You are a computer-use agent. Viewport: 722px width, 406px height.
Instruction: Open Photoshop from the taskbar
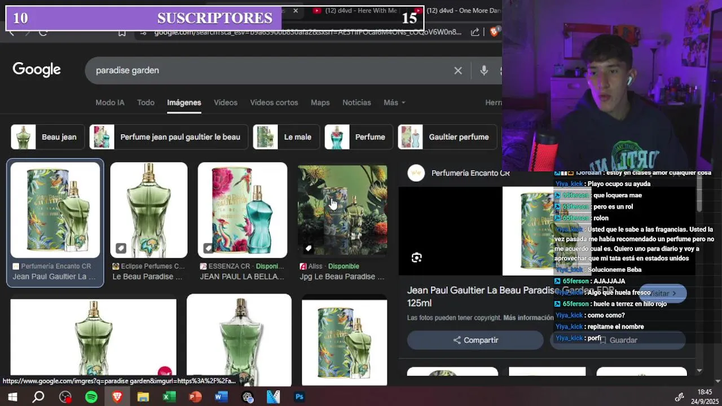[x=300, y=397]
